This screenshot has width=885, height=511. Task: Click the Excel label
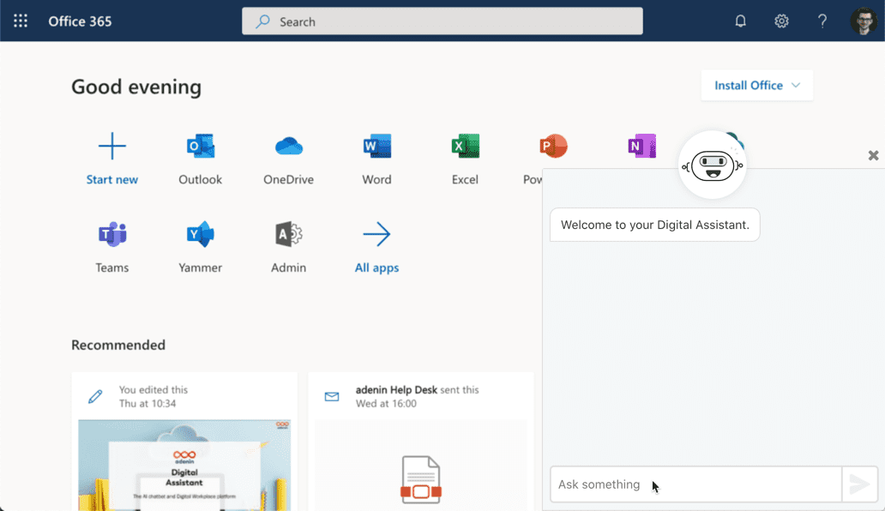pyautogui.click(x=465, y=179)
